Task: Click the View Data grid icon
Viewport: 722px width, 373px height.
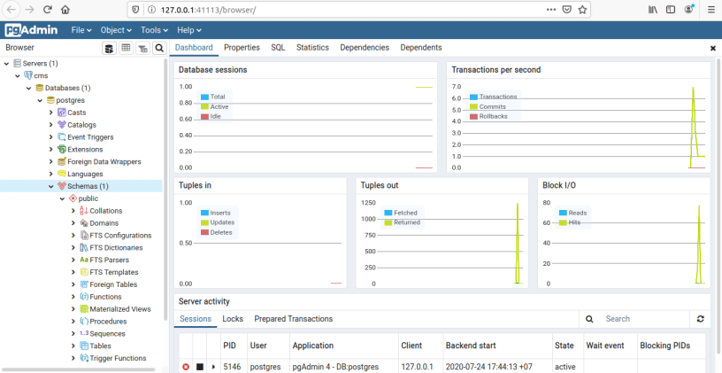Action: coord(126,48)
